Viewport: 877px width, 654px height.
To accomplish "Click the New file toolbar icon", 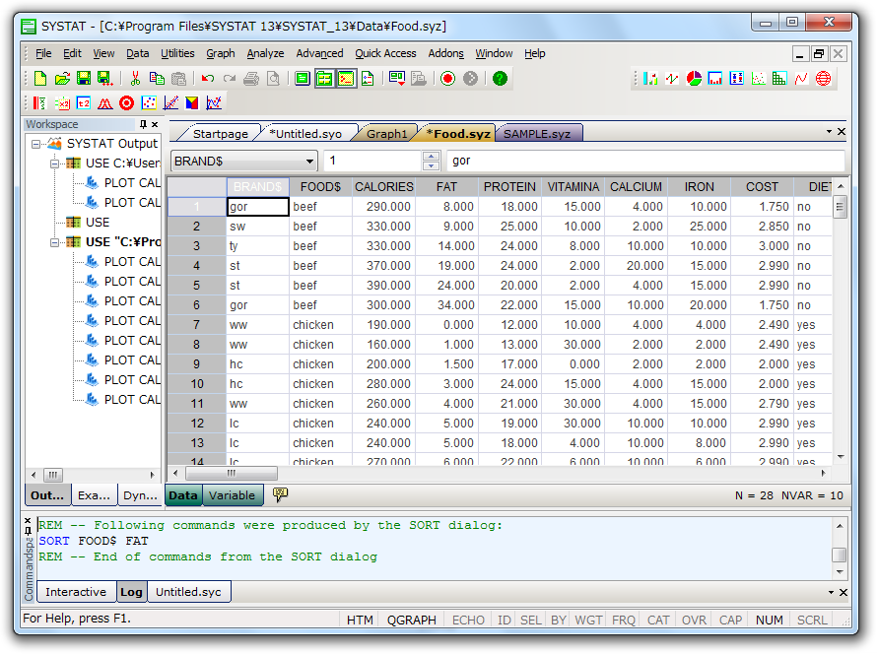I will tap(40, 78).
